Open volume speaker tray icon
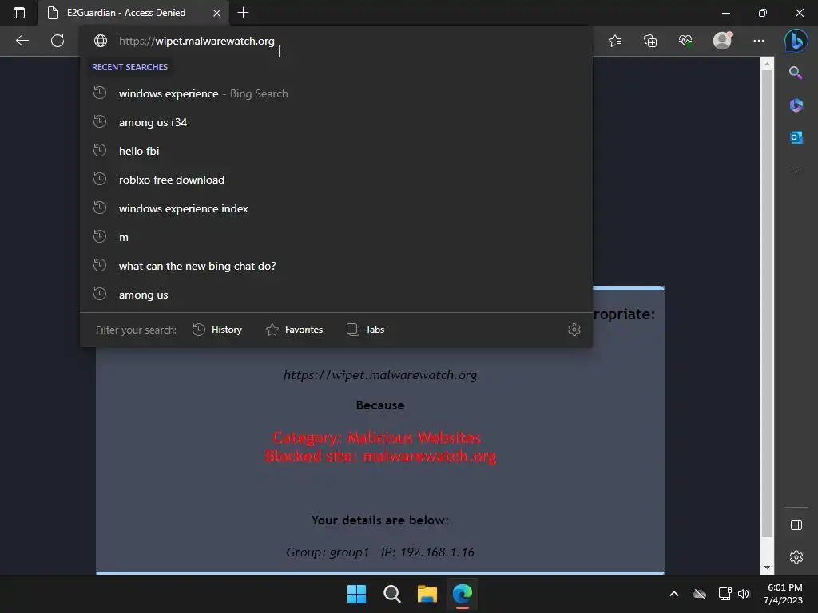 [744, 594]
